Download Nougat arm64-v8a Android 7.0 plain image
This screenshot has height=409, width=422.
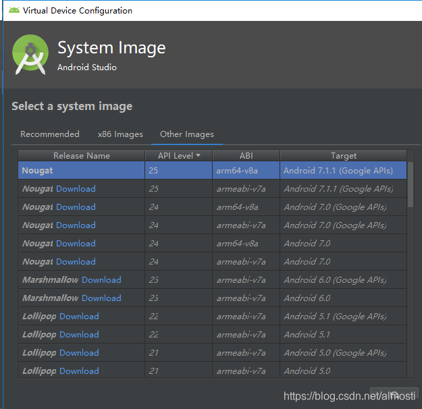click(76, 244)
